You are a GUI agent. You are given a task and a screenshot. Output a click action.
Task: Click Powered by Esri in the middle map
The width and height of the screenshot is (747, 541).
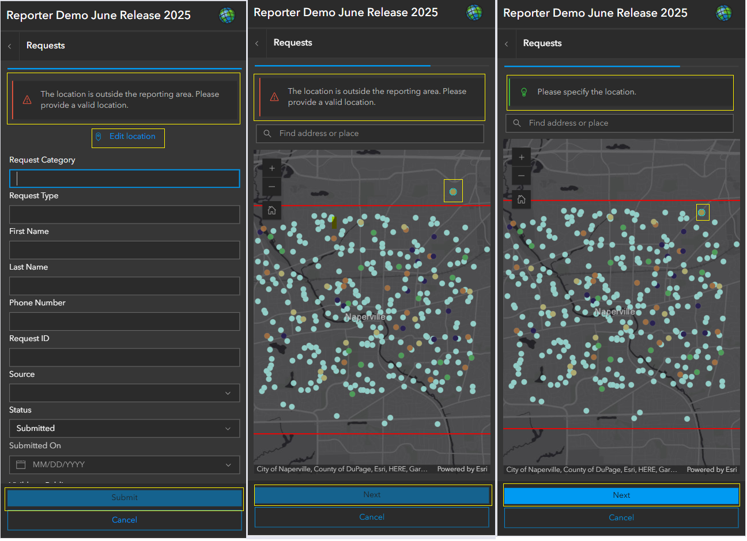462,470
